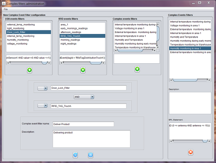Click the Complex event filter name field
216x163 pixels.
pyautogui.click(x=83, y=124)
